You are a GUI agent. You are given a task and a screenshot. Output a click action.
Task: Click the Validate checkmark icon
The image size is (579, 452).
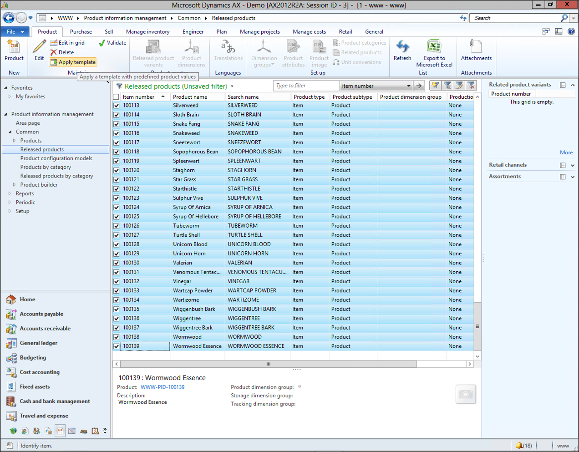tap(102, 43)
